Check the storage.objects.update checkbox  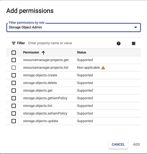[x=14, y=121]
